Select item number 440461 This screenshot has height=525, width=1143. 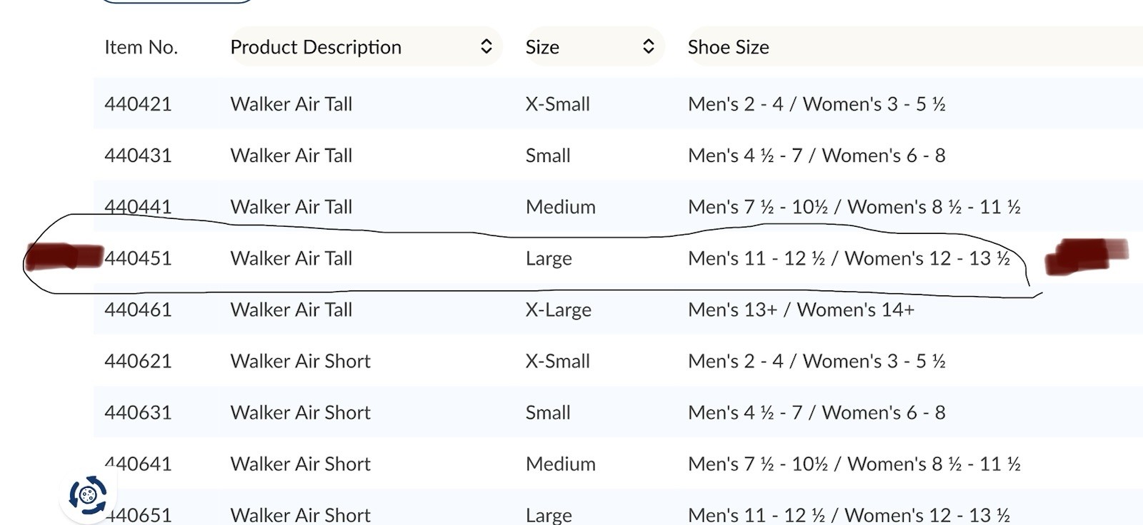(x=138, y=310)
